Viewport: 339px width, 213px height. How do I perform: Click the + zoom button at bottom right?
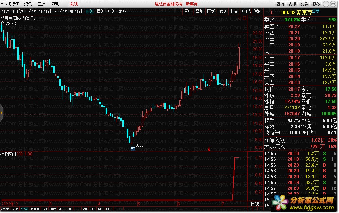[250, 209]
